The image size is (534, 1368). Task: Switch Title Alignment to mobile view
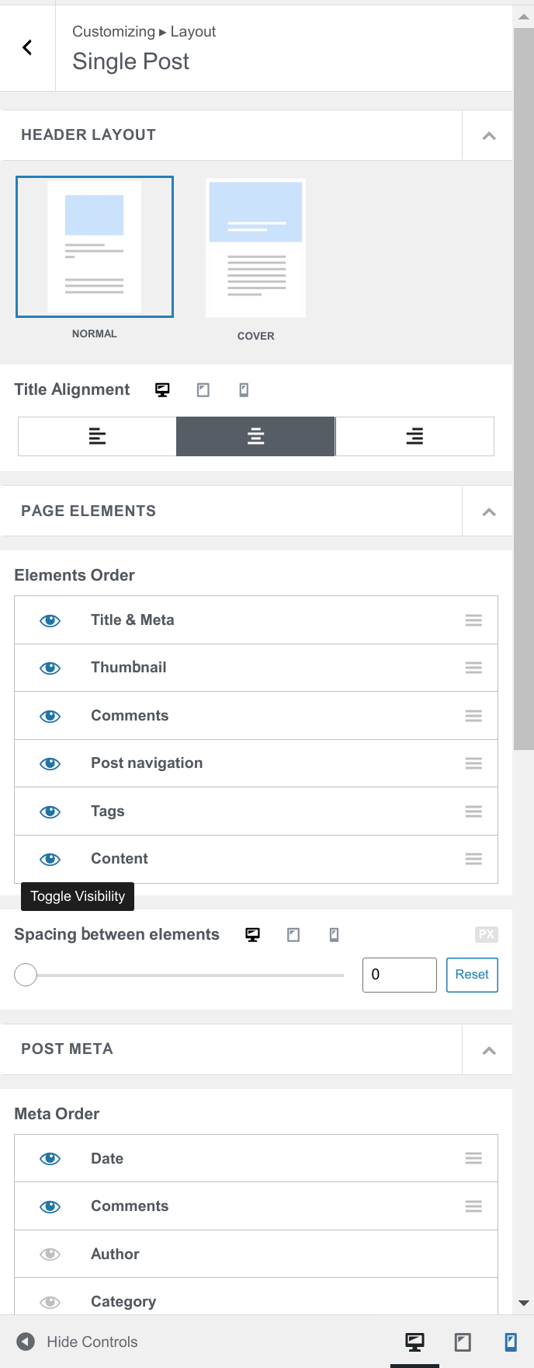point(243,389)
